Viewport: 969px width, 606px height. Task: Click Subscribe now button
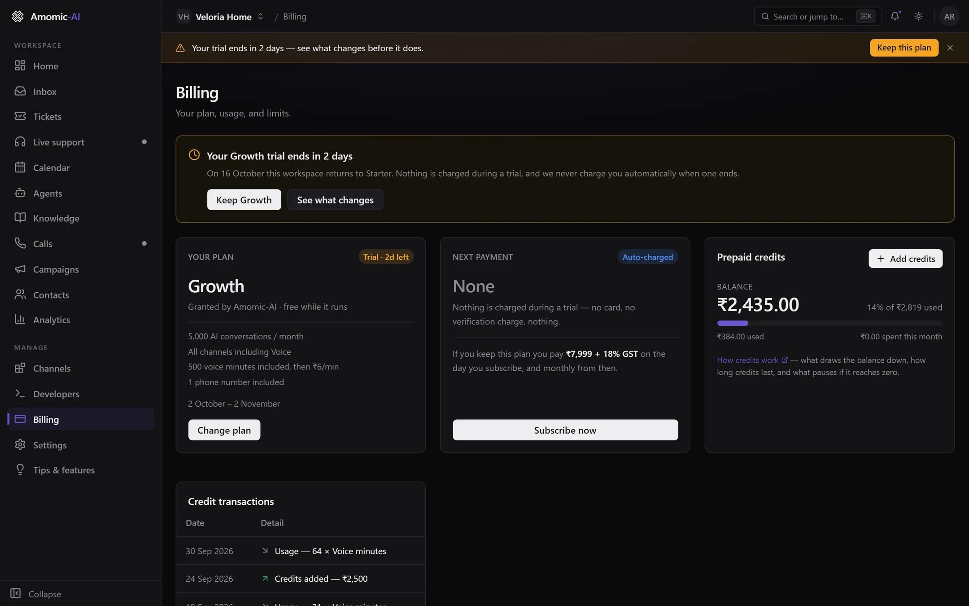[565, 430]
